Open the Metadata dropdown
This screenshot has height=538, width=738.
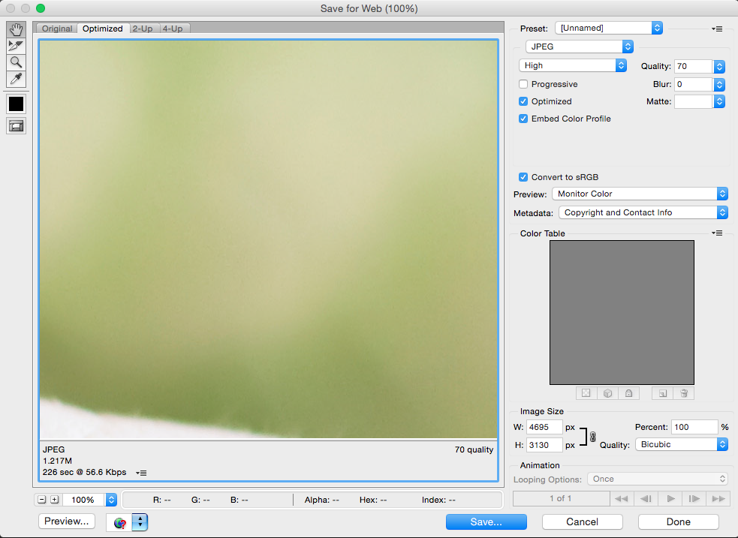coord(643,212)
